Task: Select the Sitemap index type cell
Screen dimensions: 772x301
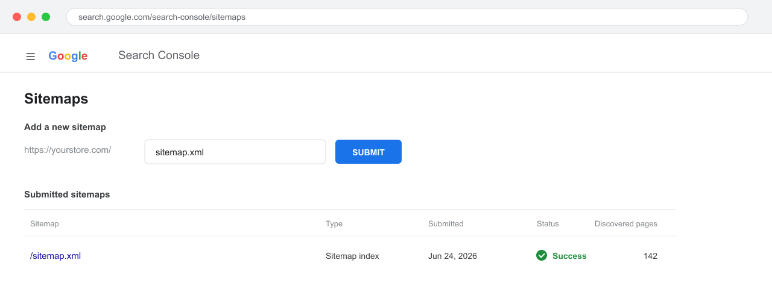Action: [352, 256]
